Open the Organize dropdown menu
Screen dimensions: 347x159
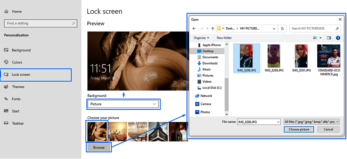(201, 38)
